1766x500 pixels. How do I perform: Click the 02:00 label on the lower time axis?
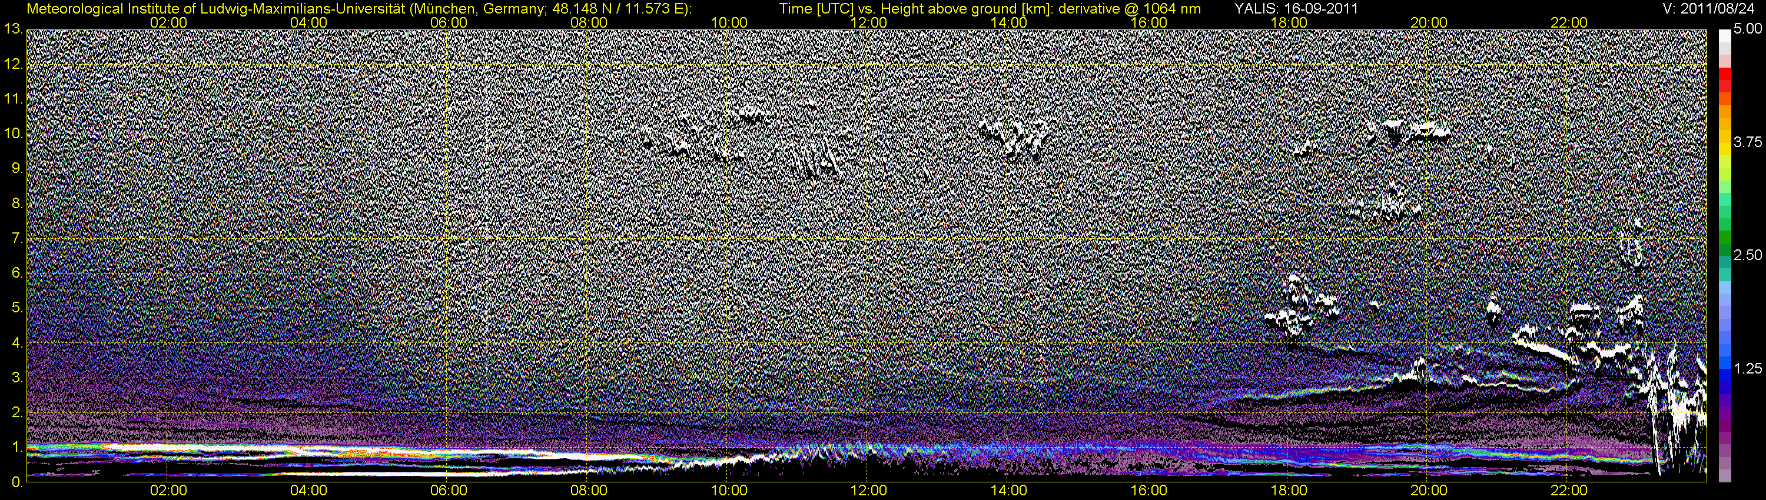[168, 491]
